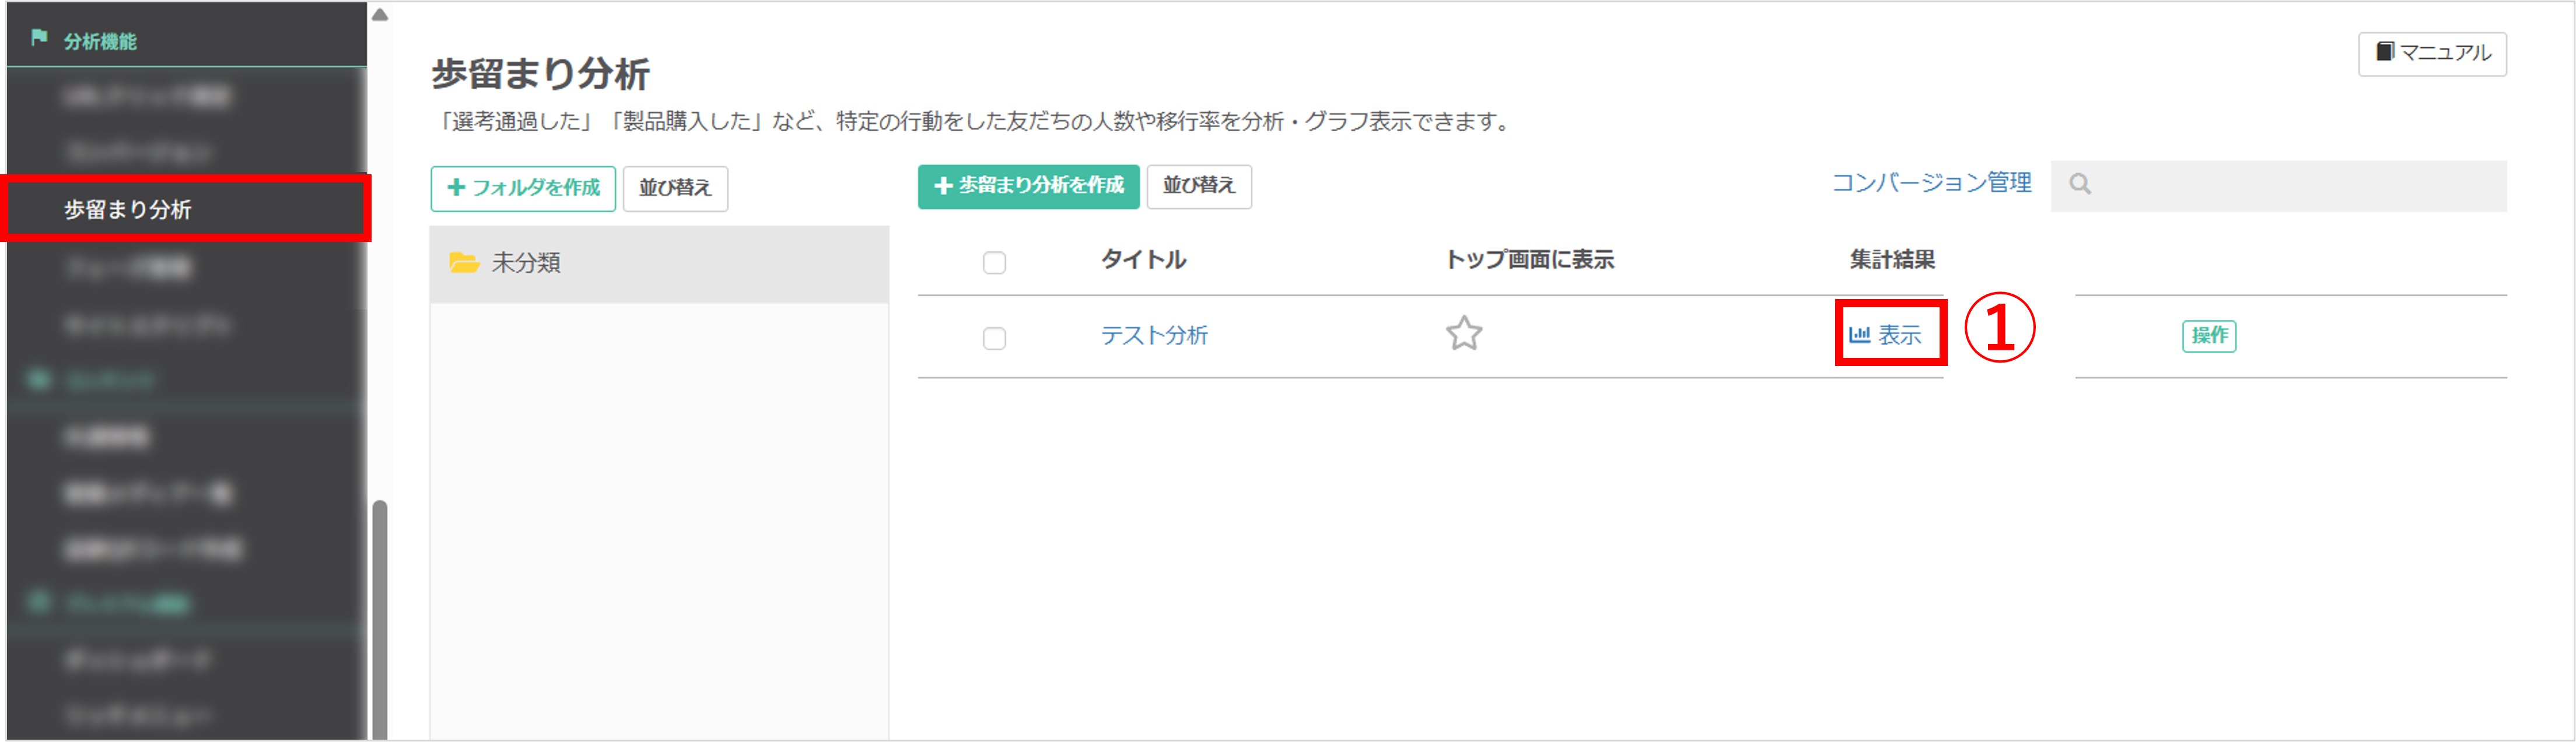
Task: Click the magnifier icon in the search box
Action: [2080, 185]
